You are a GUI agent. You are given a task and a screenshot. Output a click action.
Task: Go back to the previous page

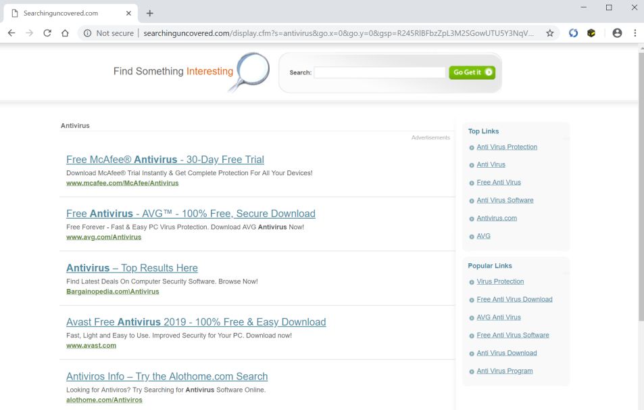click(x=11, y=33)
